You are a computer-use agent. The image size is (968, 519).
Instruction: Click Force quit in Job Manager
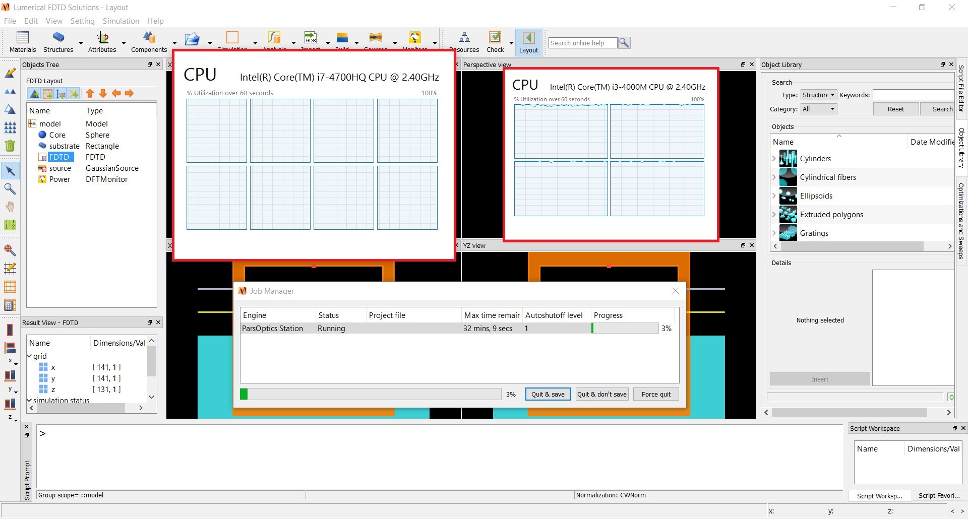click(x=656, y=394)
